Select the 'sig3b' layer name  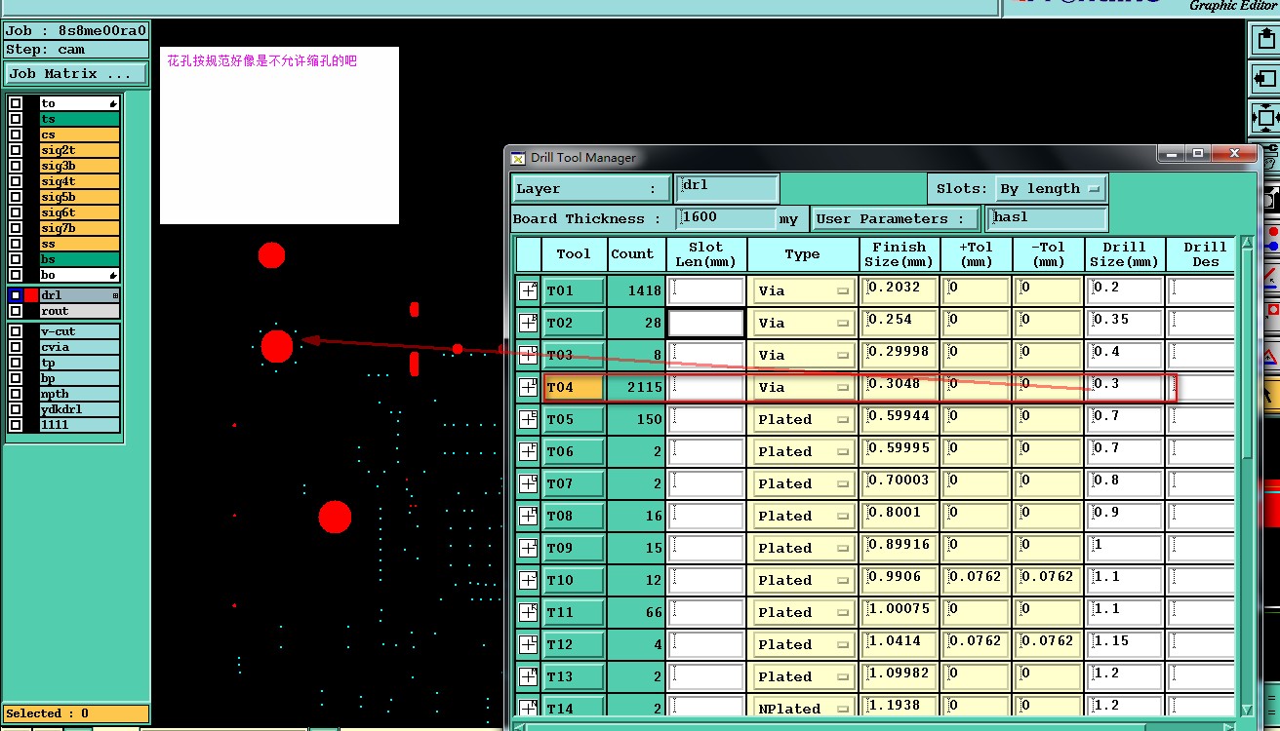79,166
